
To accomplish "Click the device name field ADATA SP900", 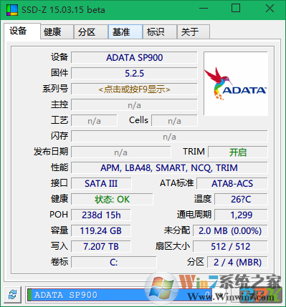I will click(x=134, y=58).
